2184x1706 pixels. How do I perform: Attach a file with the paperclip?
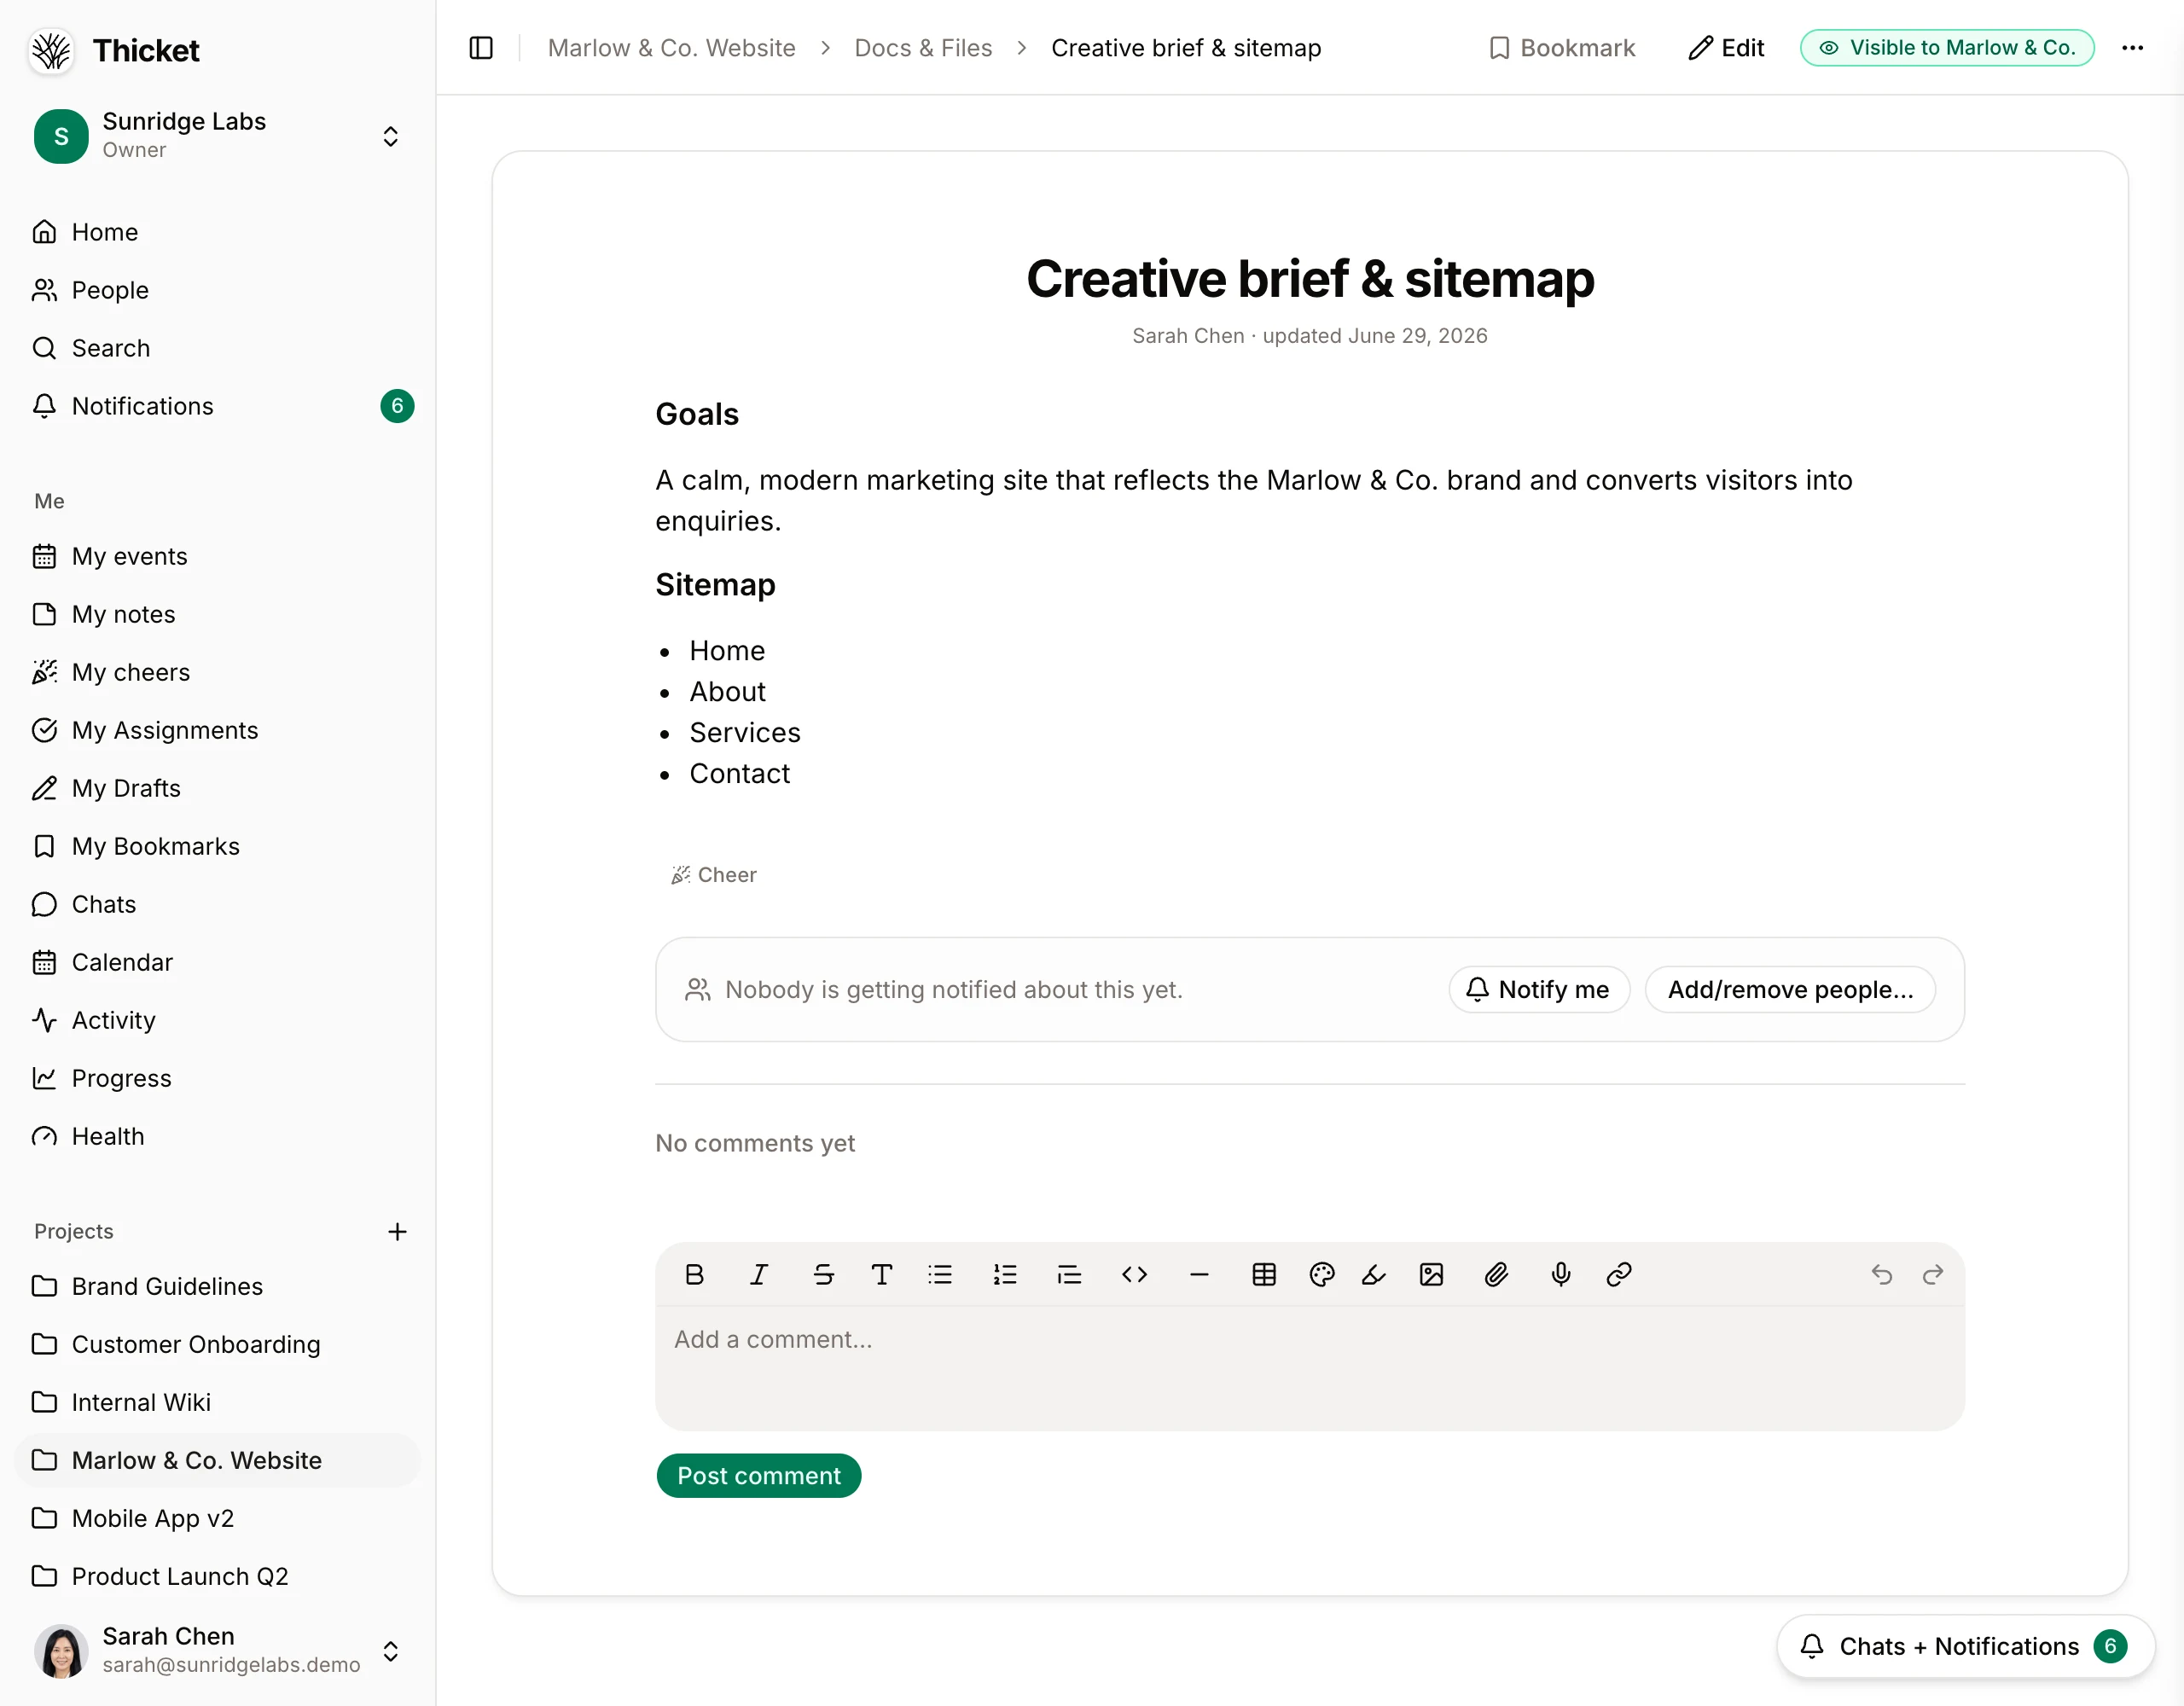click(1496, 1274)
